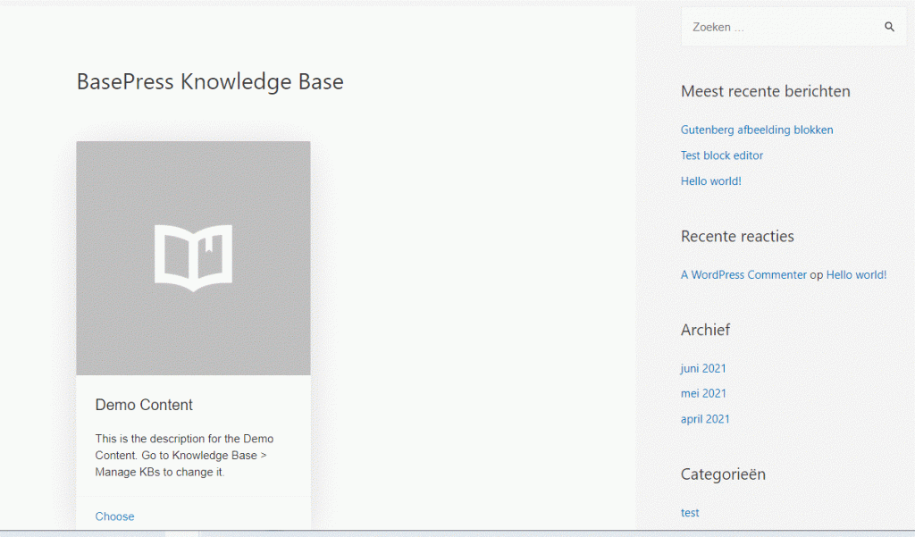
Task: Click the Demo Content card title
Action: click(x=144, y=405)
